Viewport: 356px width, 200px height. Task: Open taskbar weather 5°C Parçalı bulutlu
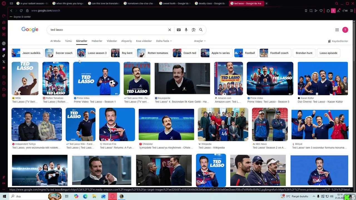(295, 196)
